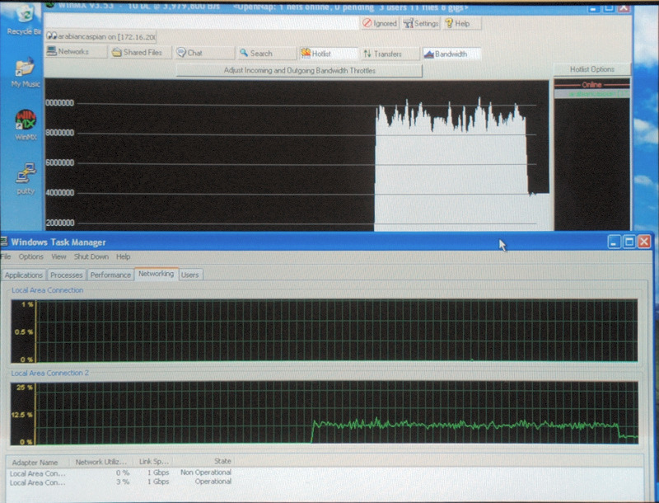Select the Operational adapter row at 3 %

pos(120,482)
